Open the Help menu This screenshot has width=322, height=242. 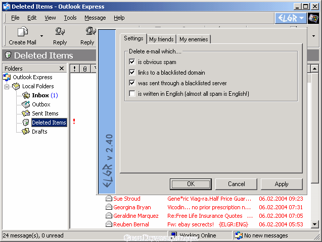coord(119,18)
